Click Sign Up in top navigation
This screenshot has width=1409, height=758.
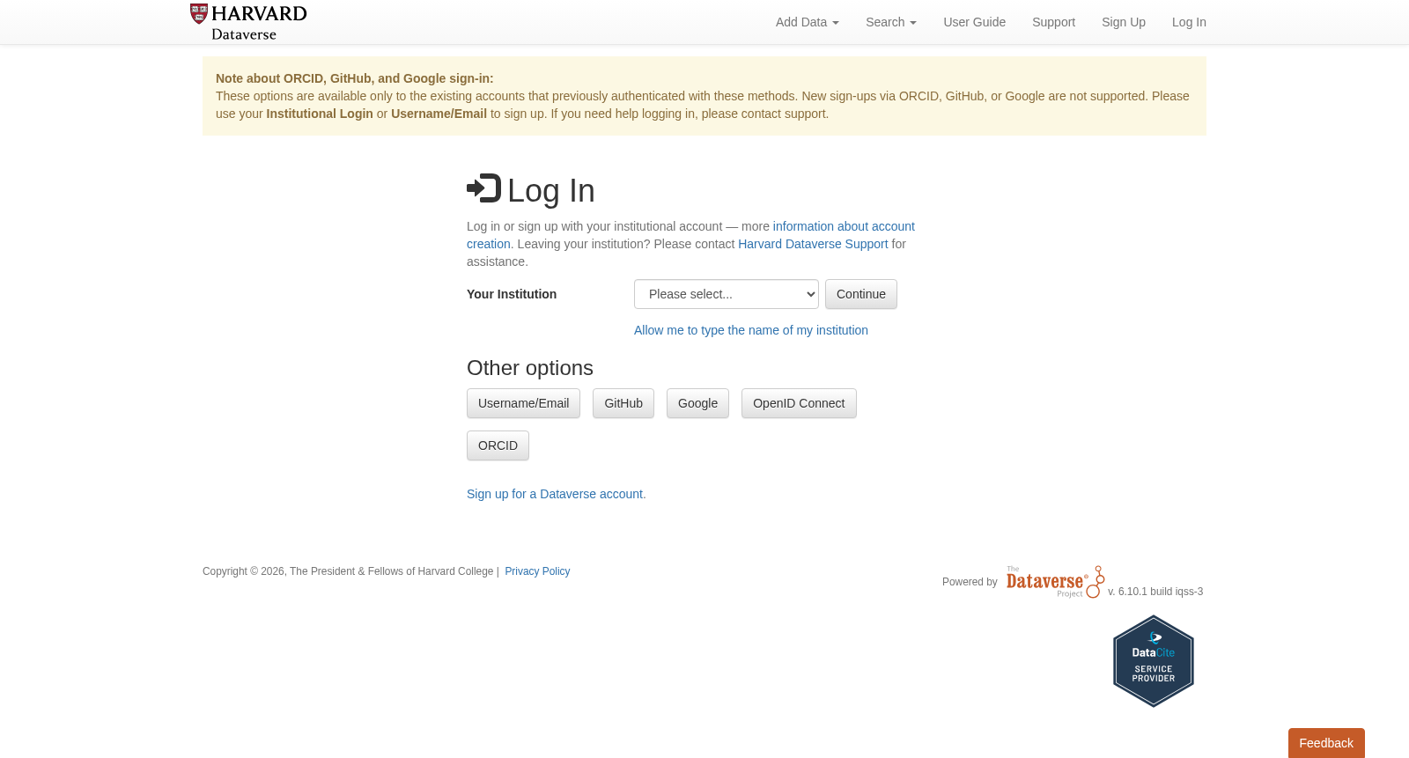tap(1124, 22)
